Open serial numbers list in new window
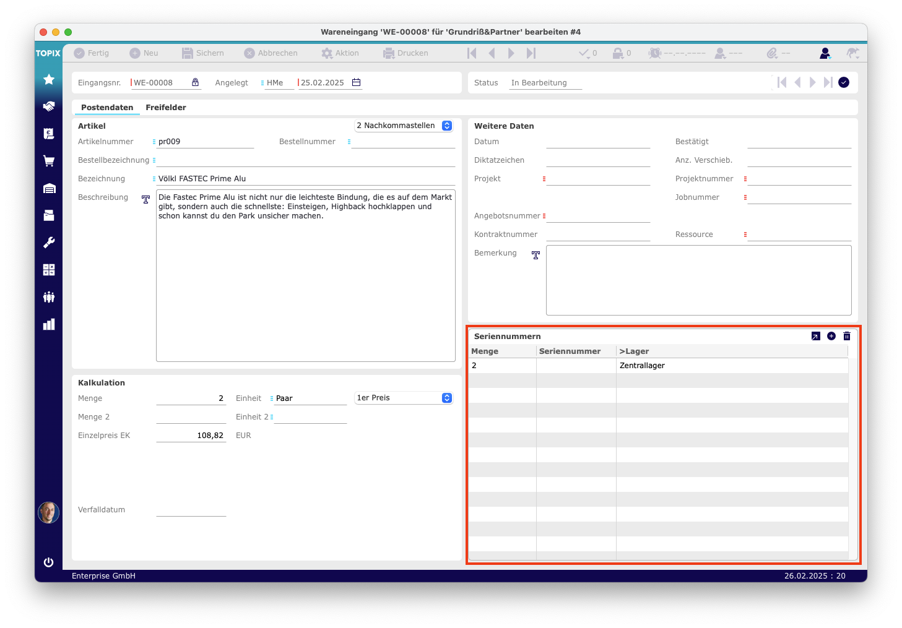 tap(815, 336)
